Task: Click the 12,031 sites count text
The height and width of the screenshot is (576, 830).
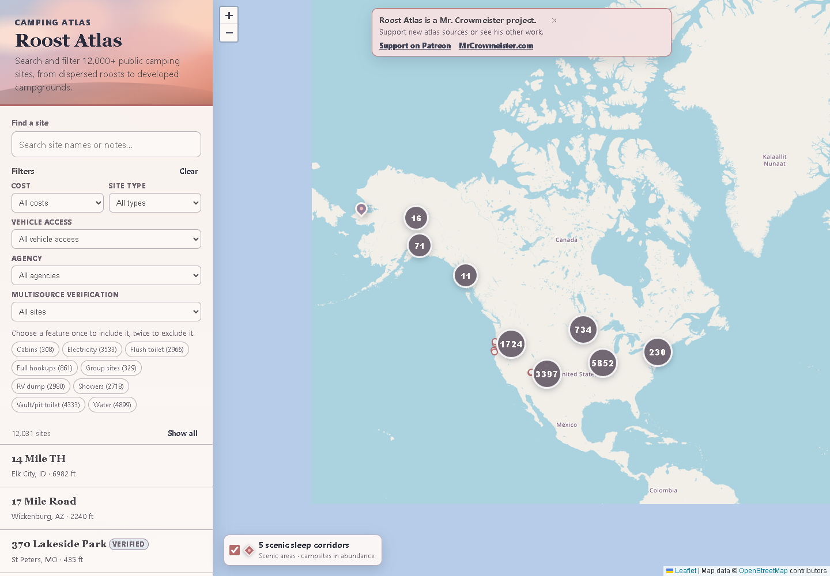Action: [x=31, y=434]
